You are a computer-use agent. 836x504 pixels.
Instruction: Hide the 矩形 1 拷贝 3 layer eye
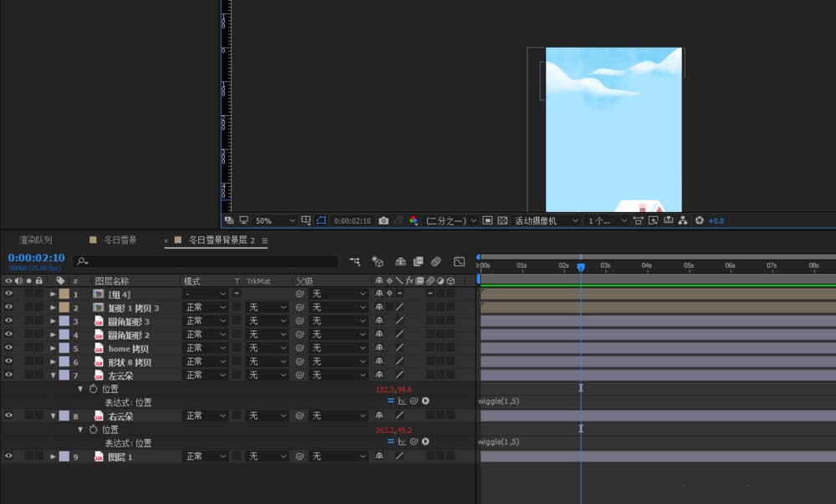(8, 307)
